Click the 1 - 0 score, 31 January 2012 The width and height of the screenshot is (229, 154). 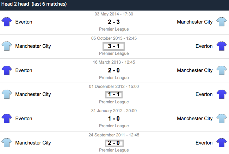coord(114,118)
